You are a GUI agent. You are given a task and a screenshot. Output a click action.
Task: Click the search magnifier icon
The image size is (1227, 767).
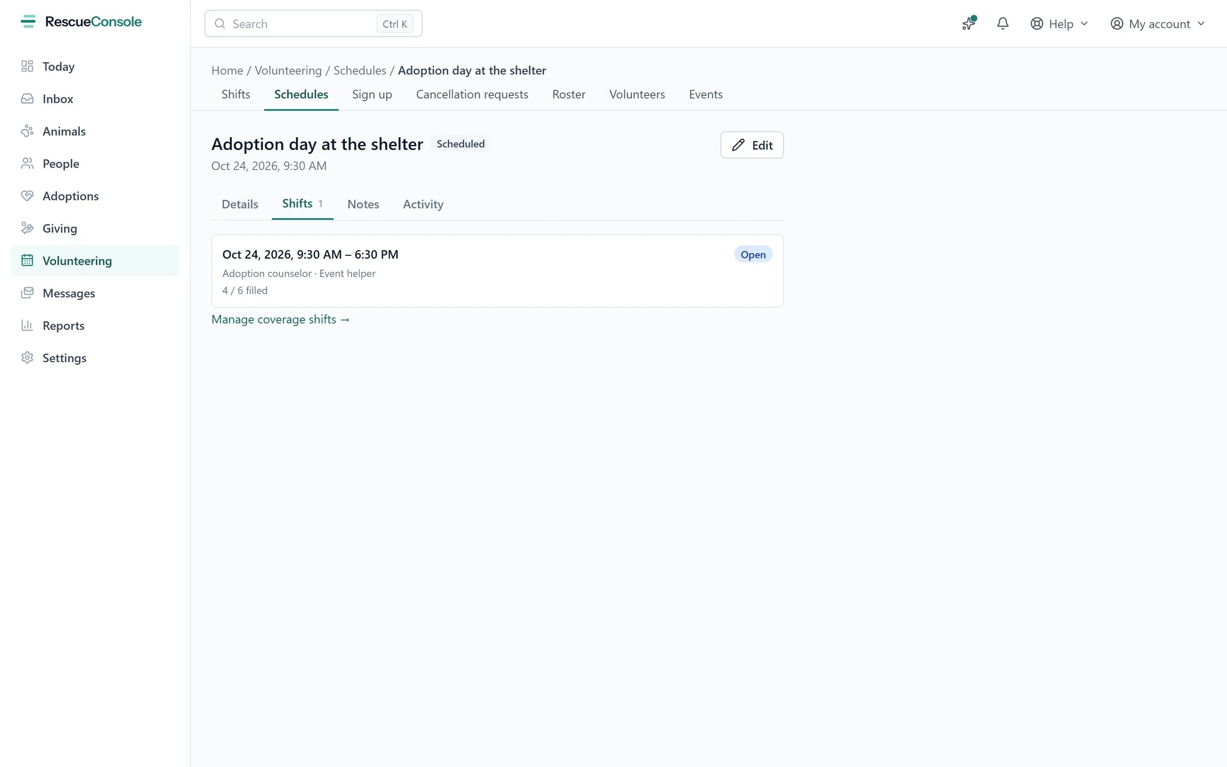[220, 24]
